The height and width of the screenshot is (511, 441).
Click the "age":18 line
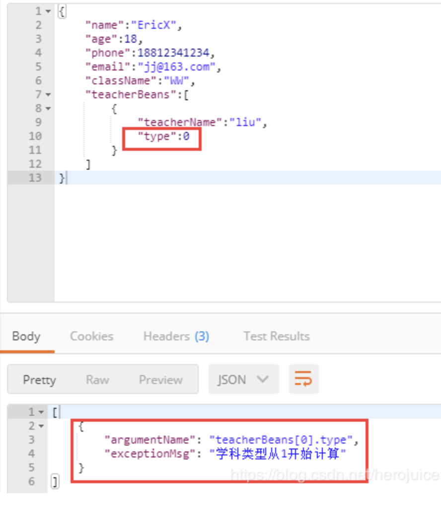click(114, 39)
